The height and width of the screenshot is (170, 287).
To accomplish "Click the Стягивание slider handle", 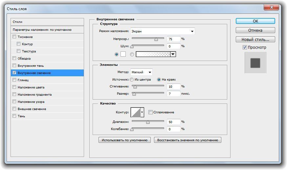I will pos(135,87).
